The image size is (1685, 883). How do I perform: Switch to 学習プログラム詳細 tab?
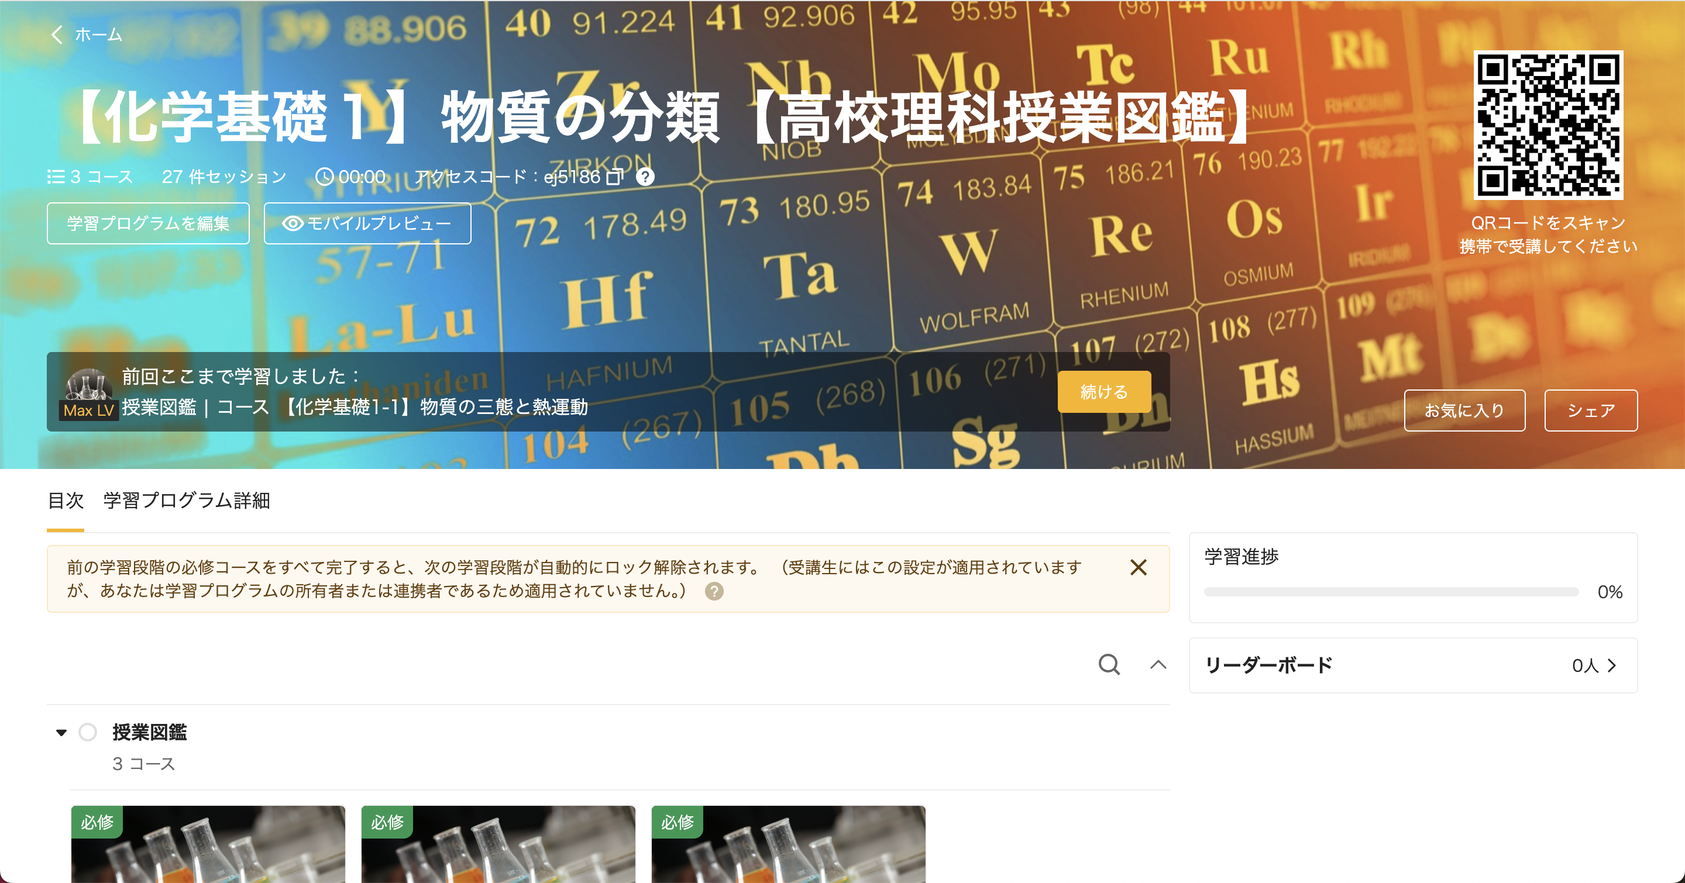[x=187, y=501]
